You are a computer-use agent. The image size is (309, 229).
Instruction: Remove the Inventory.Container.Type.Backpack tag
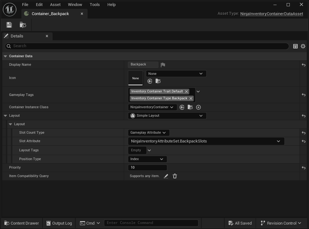[x=191, y=98]
